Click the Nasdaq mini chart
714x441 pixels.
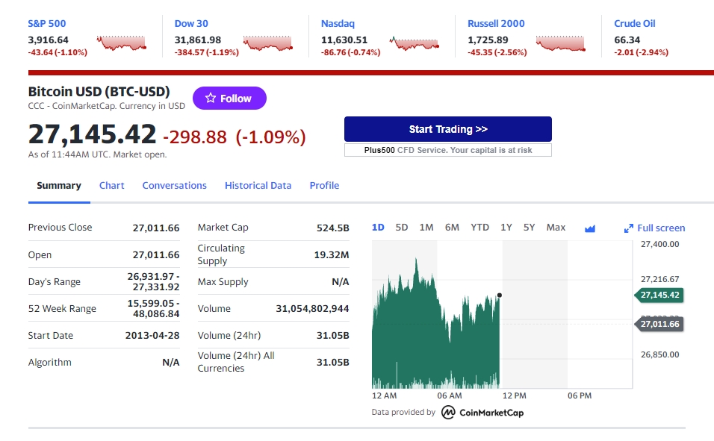coord(414,43)
